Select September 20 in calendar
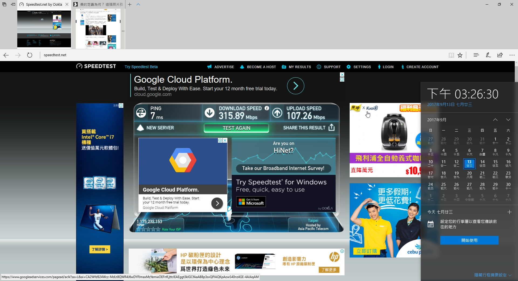Viewport: 518px width, 281px height. 469,175
